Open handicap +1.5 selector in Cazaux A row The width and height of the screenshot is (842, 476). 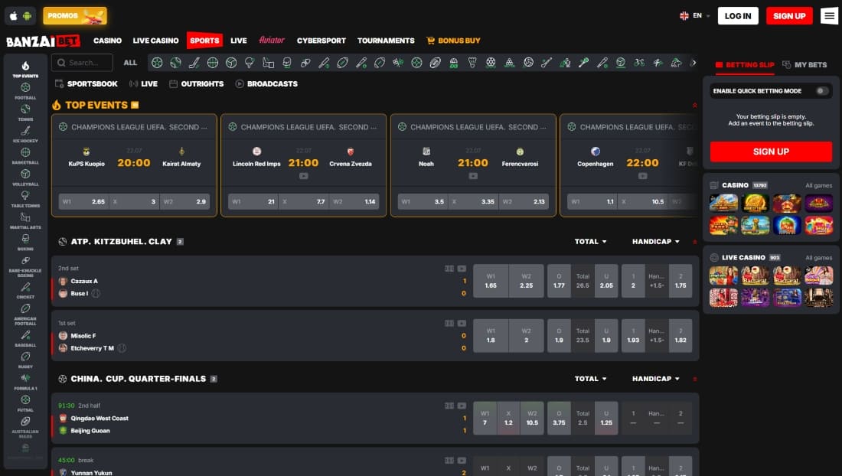click(656, 281)
